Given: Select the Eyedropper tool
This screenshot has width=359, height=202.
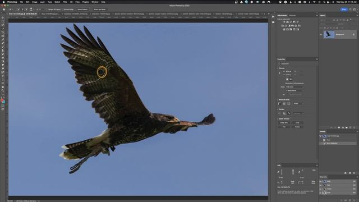Looking at the screenshot, I should [x=3, y=40].
